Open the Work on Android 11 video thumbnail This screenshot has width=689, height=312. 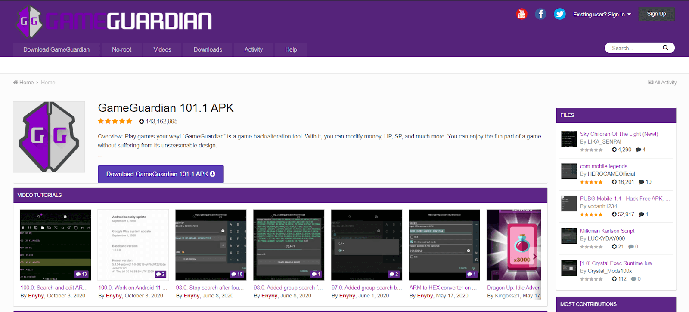133,245
